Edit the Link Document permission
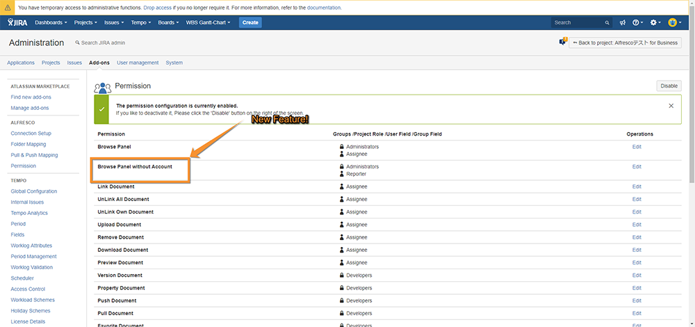The width and height of the screenshot is (695, 327). 637,186
